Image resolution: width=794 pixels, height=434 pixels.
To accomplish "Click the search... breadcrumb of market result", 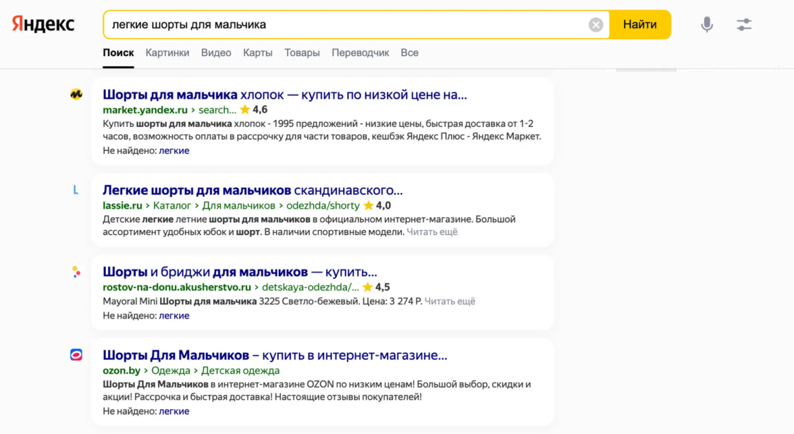I will (217, 110).
